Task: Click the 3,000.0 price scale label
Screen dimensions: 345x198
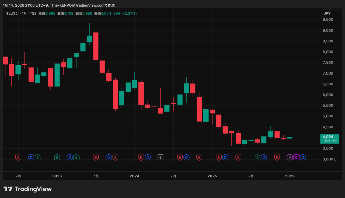Action: coord(328,159)
